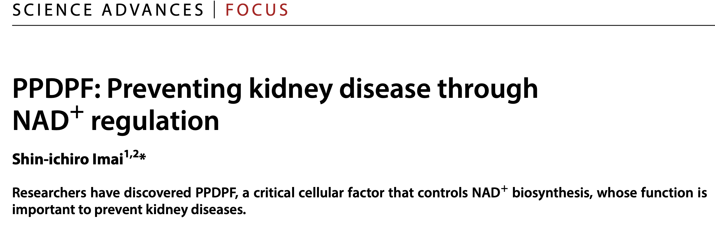Click the SCIENCE ADVANCES journal header
Viewport: 715px width, 232px height.
[x=108, y=10]
